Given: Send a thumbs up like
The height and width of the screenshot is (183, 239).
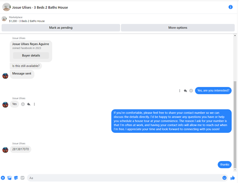Looking at the screenshot, I should pyautogui.click(x=233, y=178).
